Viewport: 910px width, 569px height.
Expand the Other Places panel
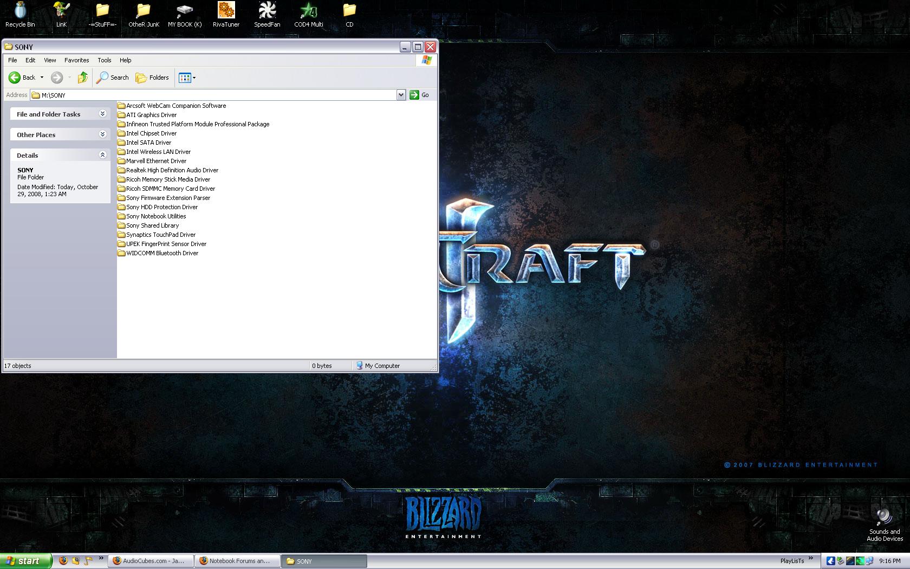point(102,134)
